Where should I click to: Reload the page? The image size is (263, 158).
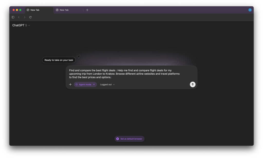30,17
